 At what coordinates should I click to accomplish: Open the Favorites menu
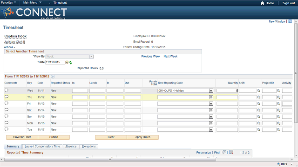point(8,3)
